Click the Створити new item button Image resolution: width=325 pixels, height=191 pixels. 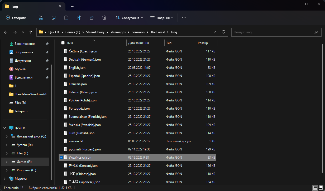pos(18,18)
